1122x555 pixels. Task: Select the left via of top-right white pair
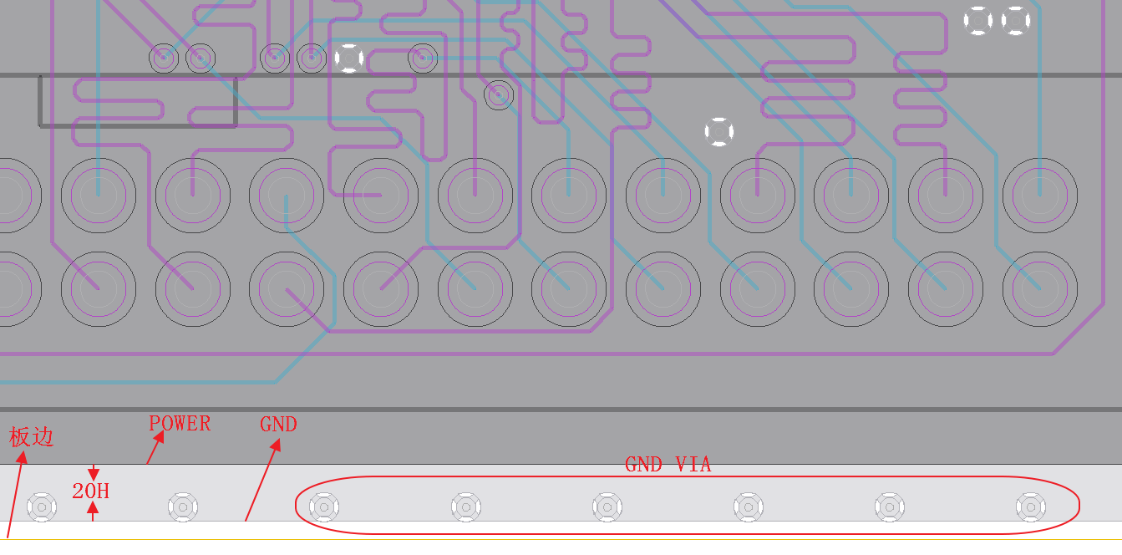[x=978, y=21]
